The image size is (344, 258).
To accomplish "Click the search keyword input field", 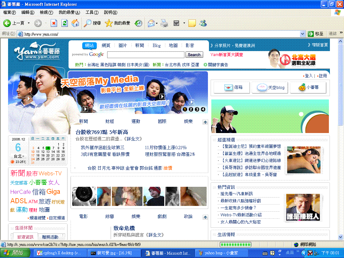I will click(146, 55).
